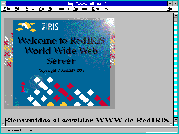
Task: Click the status bar progress indicator box
Action: click(x=162, y=130)
